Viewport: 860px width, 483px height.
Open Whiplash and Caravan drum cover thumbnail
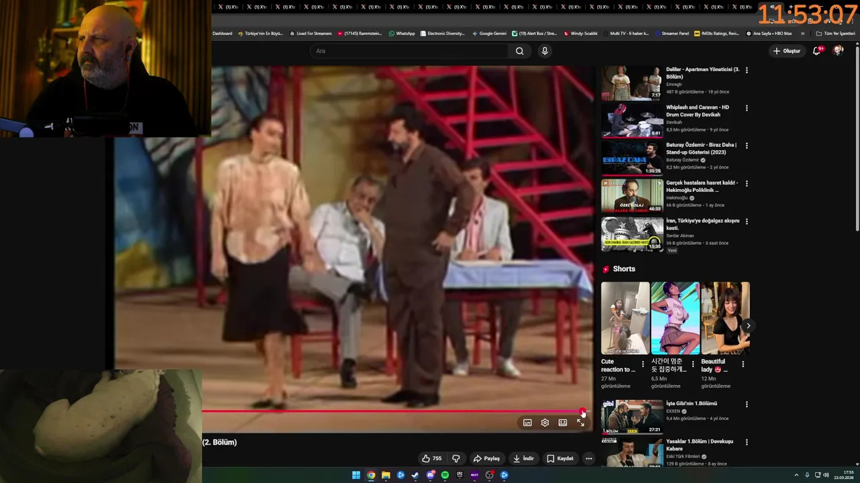632,121
